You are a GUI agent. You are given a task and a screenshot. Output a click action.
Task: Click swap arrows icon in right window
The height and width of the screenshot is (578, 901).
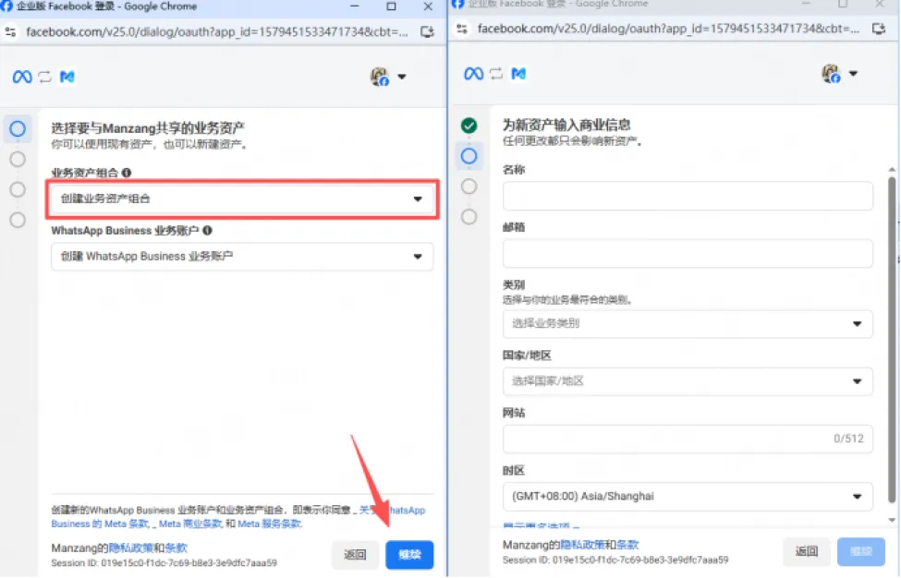tap(496, 74)
